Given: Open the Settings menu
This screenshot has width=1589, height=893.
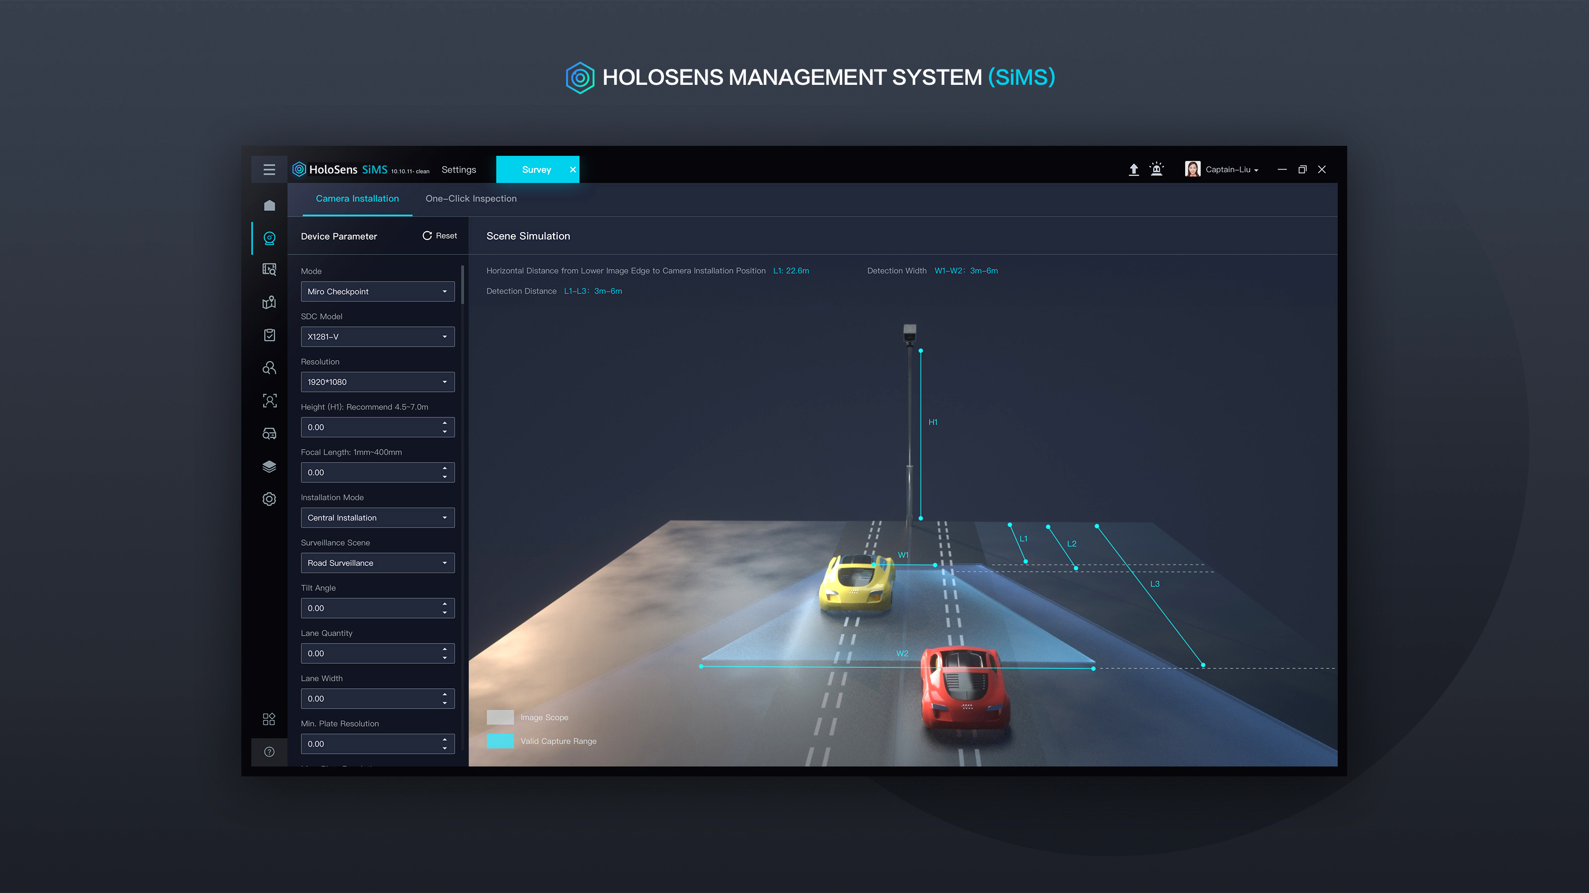Looking at the screenshot, I should coord(458,169).
